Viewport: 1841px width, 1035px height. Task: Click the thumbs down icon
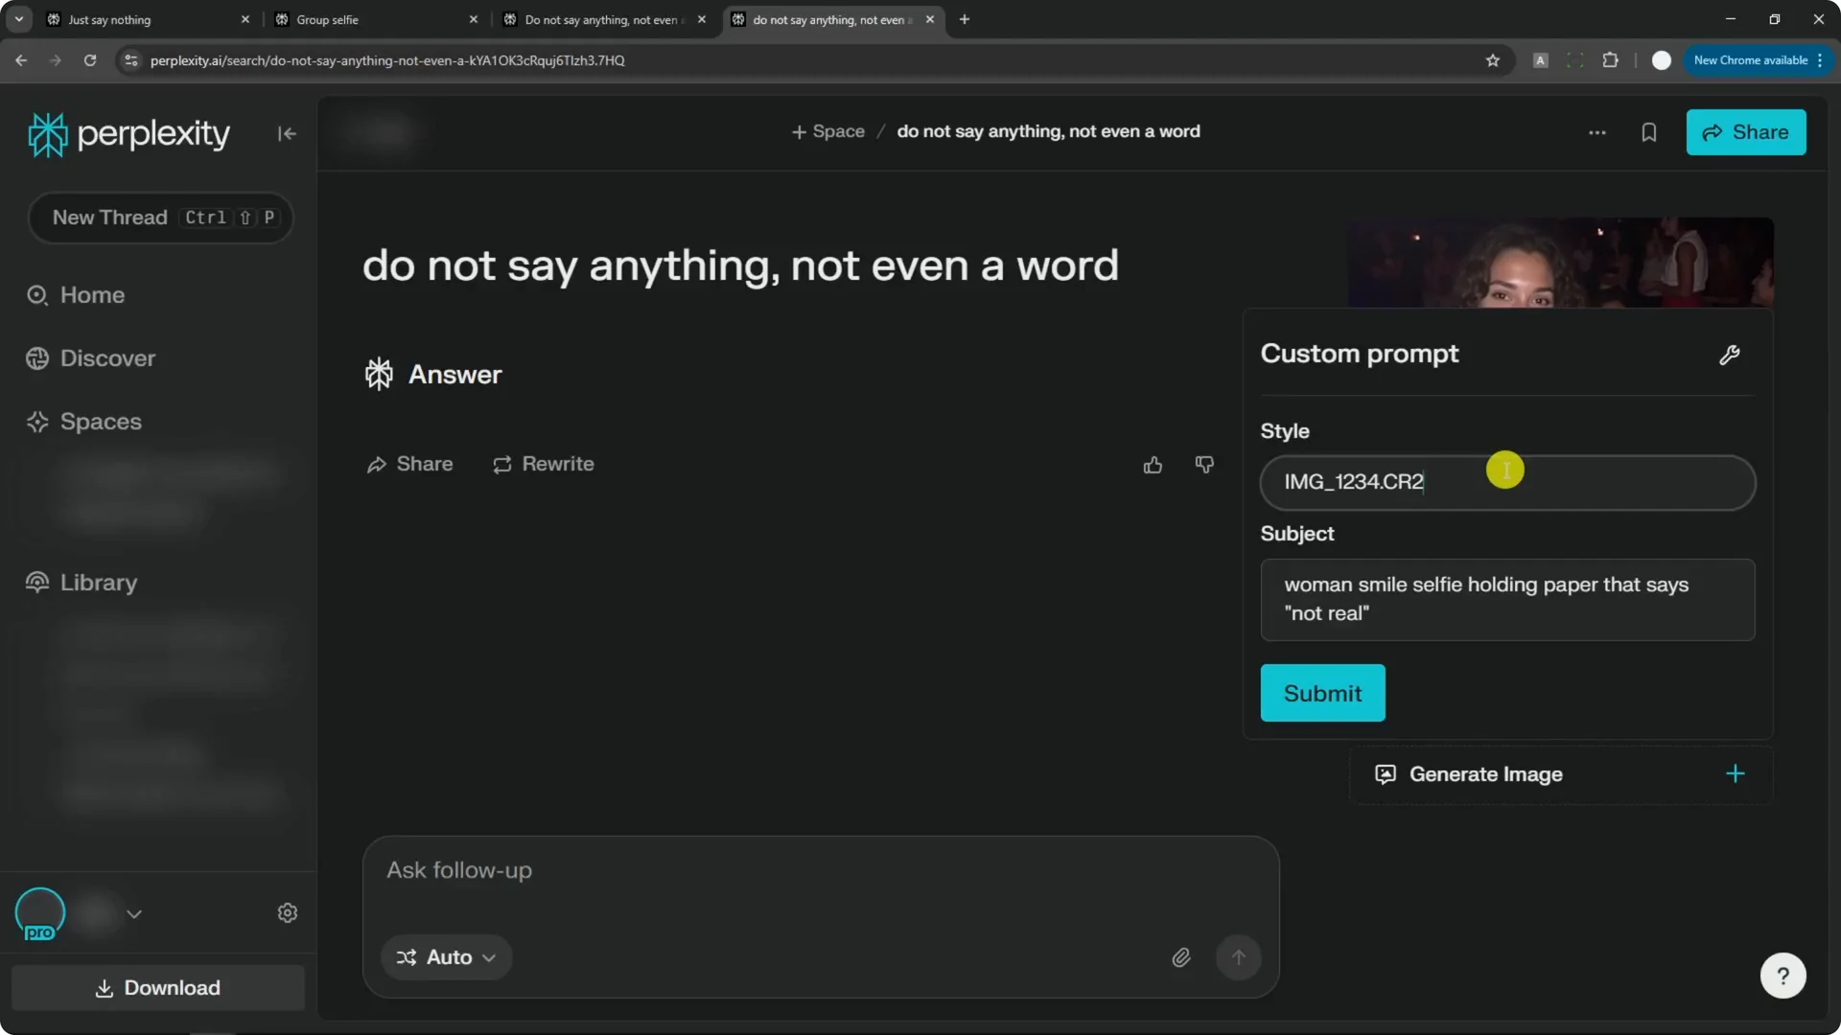click(x=1204, y=465)
